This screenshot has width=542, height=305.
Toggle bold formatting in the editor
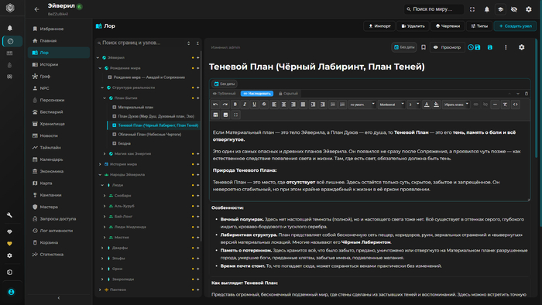tap(235, 105)
